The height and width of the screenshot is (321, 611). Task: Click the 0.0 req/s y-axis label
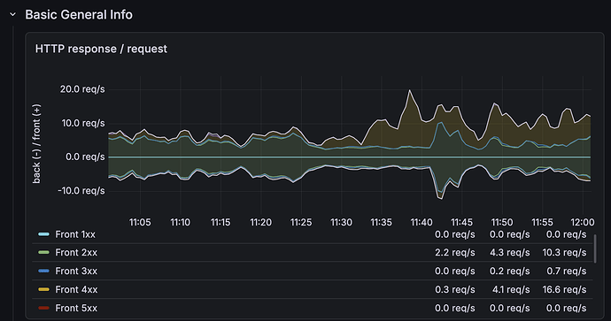point(85,157)
